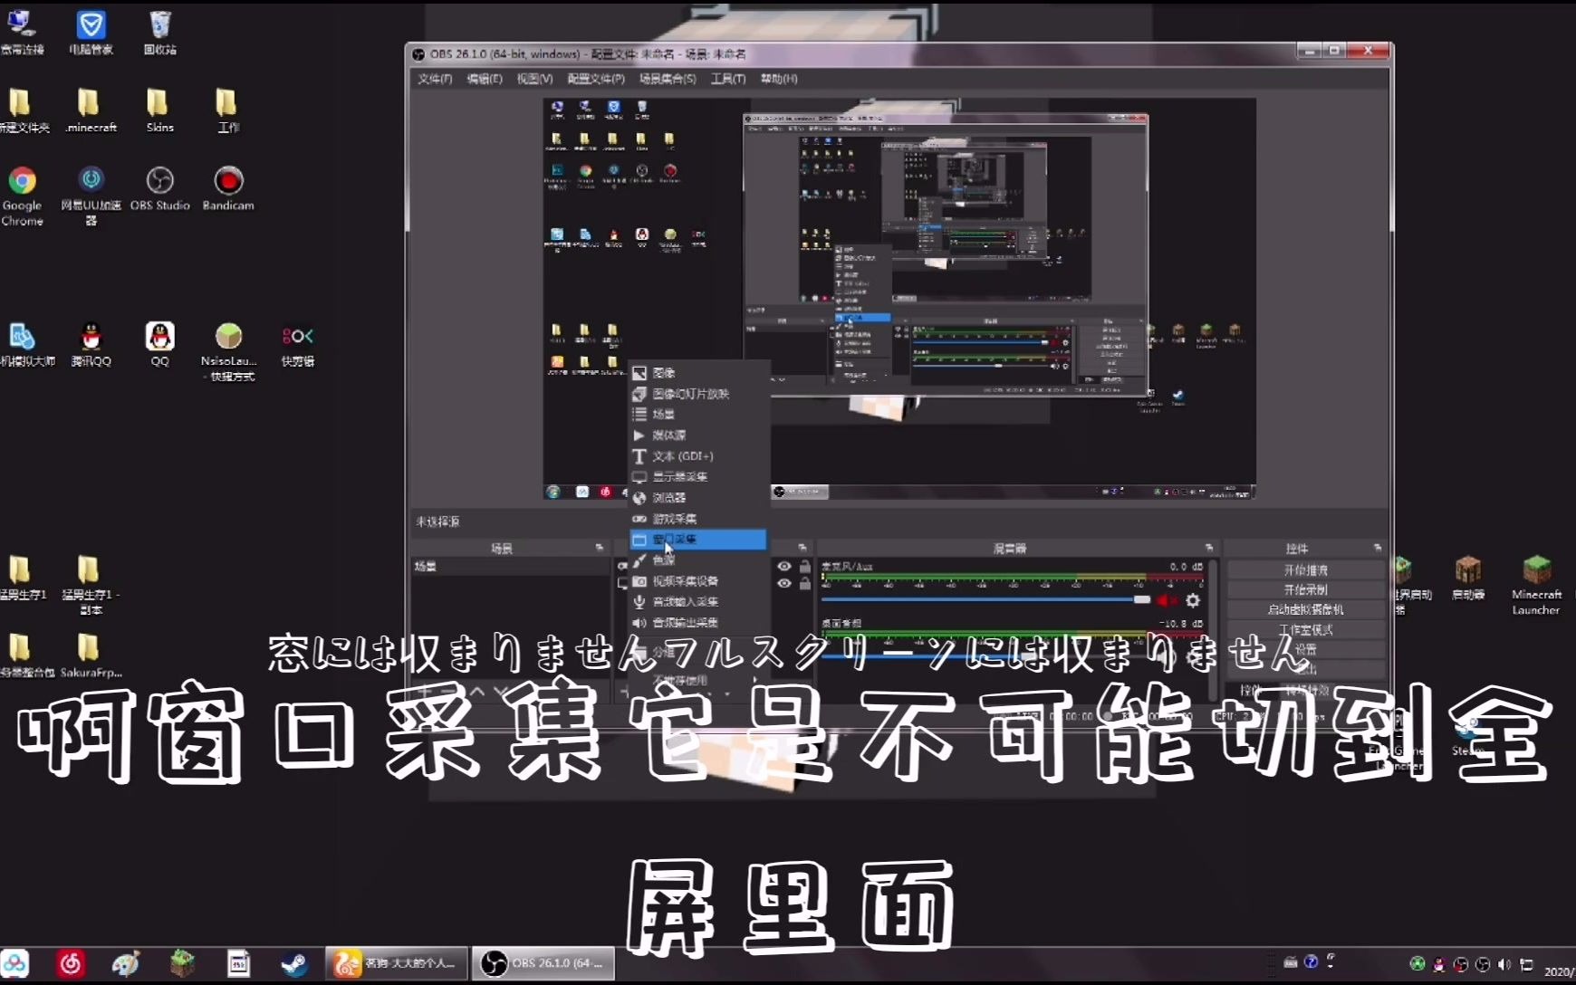Toggle visibility of the first source eye icon
Viewport: 1576px width, 985px height.
(785, 564)
